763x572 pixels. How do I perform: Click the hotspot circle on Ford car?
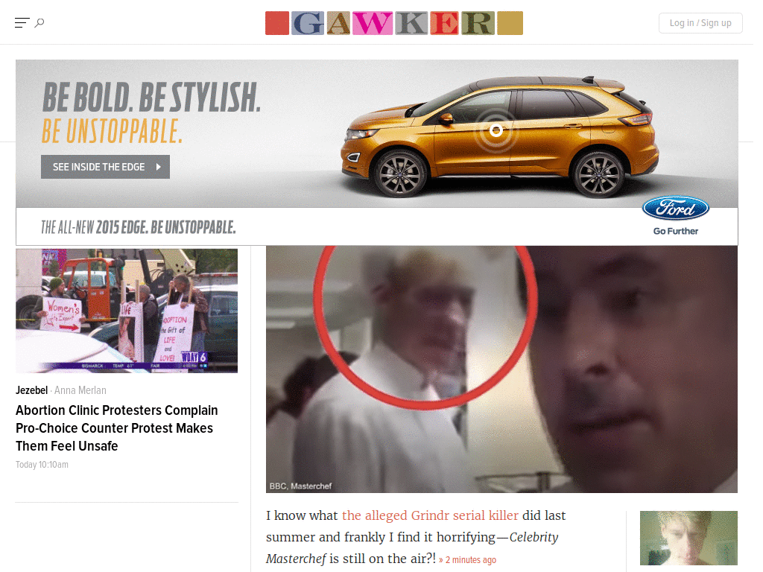point(496,130)
